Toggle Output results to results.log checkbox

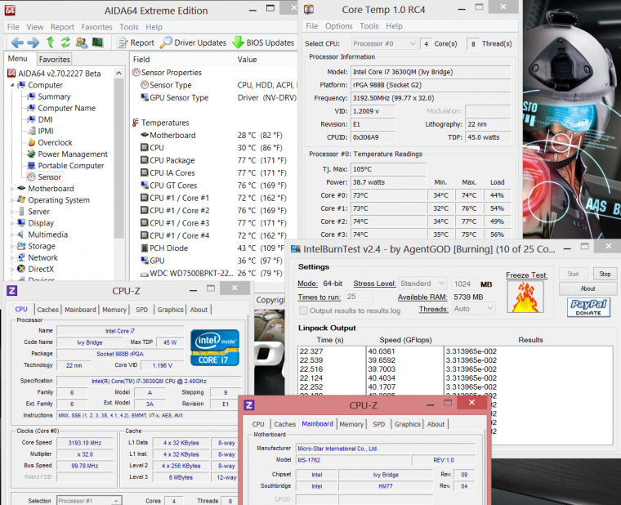304,311
